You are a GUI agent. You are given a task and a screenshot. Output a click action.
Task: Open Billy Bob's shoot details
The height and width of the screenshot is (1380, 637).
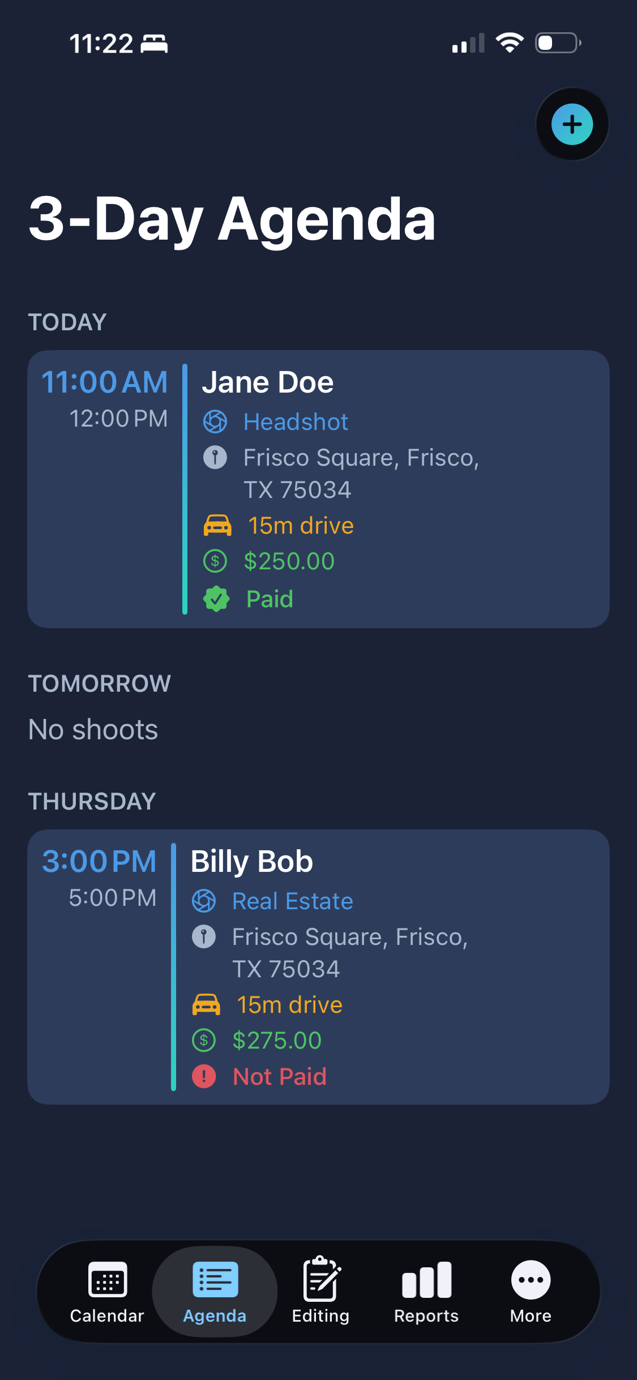coord(318,967)
